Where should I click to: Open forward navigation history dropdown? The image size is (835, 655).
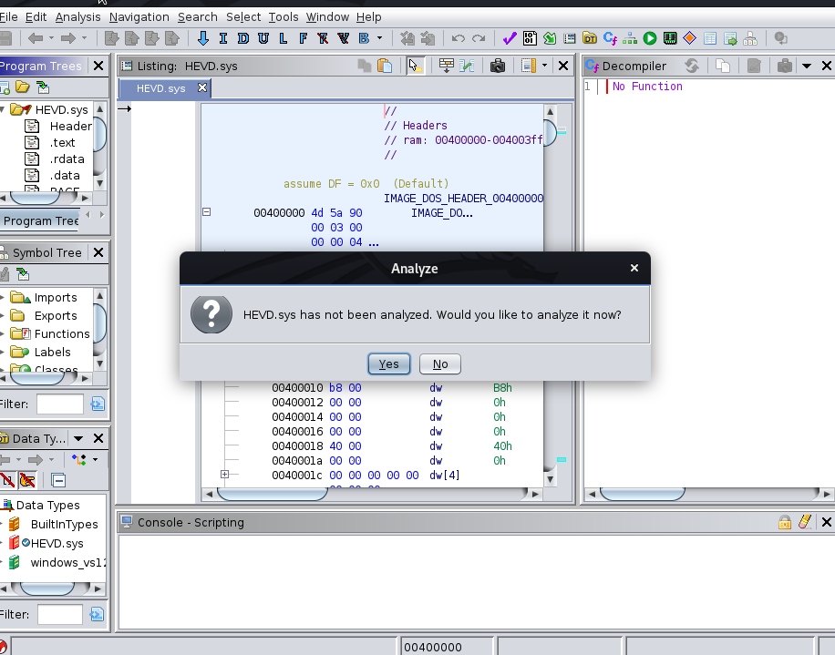84,38
